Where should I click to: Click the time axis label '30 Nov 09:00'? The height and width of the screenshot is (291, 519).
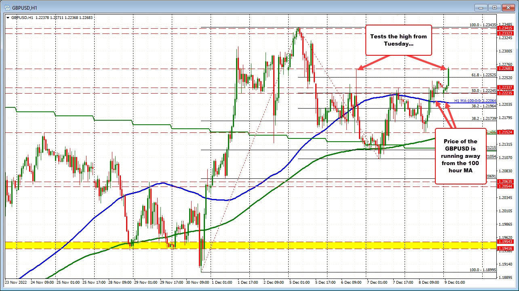tap(197, 282)
